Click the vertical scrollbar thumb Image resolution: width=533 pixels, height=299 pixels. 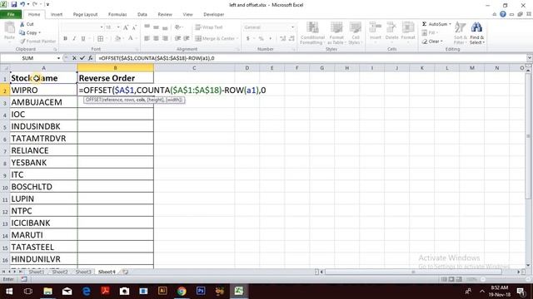point(528,135)
